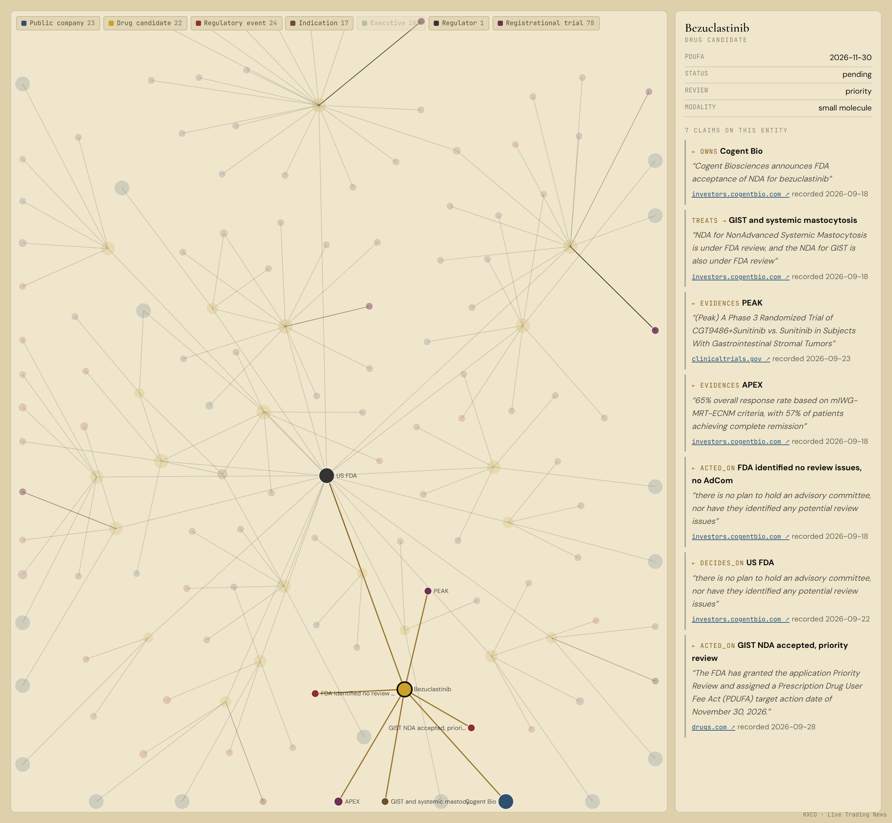Viewport: 892px width, 823px height.
Task: Toggle the Registrational trial filter chip
Action: pos(546,23)
